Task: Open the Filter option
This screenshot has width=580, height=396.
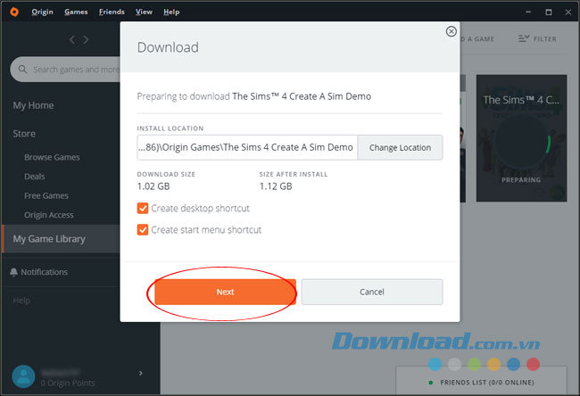Action: (x=537, y=39)
